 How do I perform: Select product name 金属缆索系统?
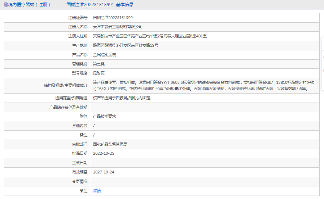pyautogui.click(x=104, y=55)
